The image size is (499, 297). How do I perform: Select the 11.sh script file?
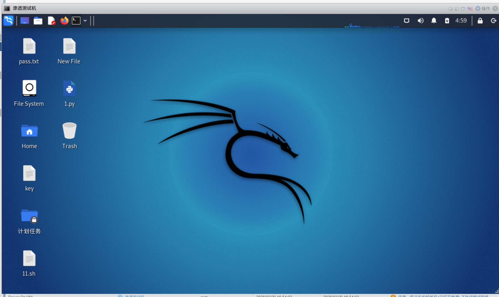click(29, 263)
